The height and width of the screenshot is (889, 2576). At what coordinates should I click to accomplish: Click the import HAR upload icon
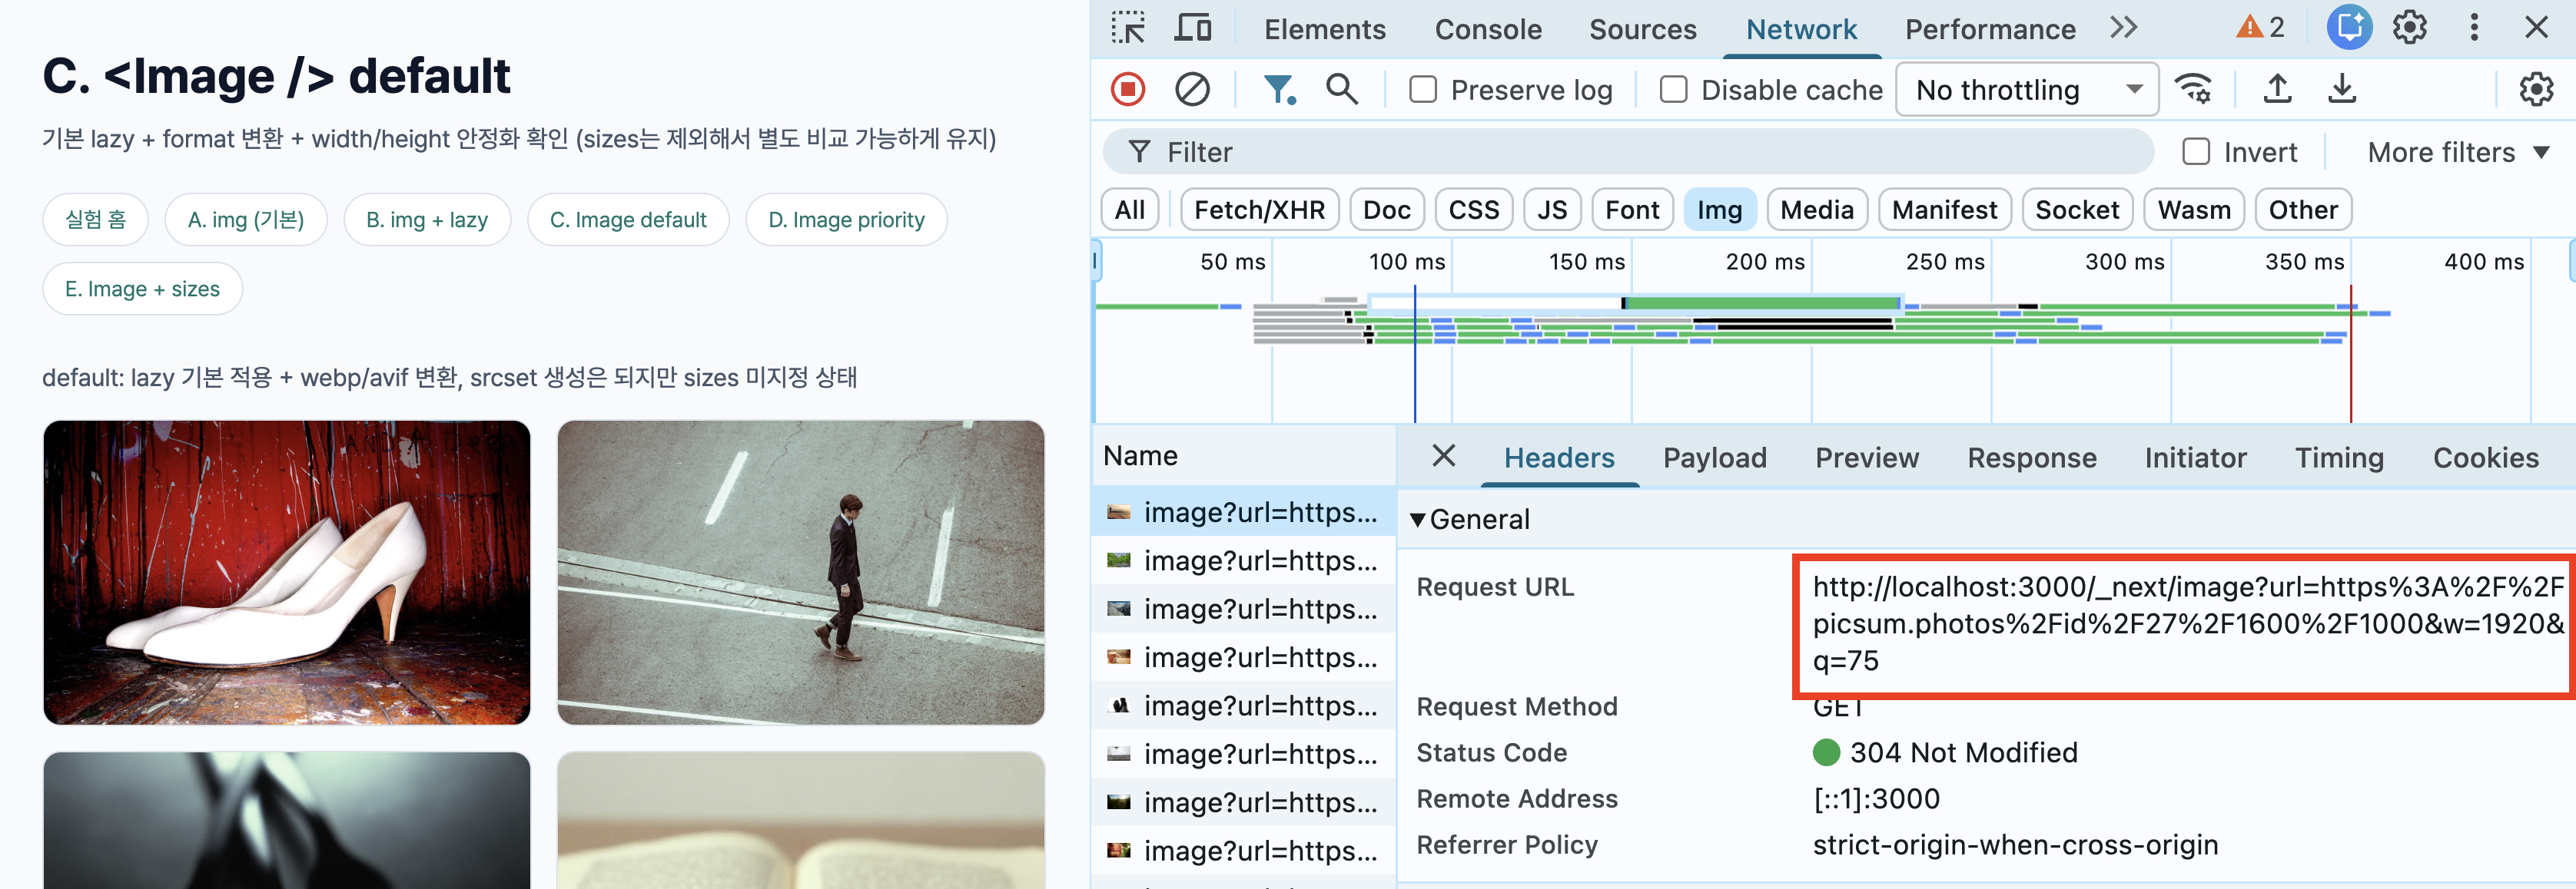tap(2277, 90)
